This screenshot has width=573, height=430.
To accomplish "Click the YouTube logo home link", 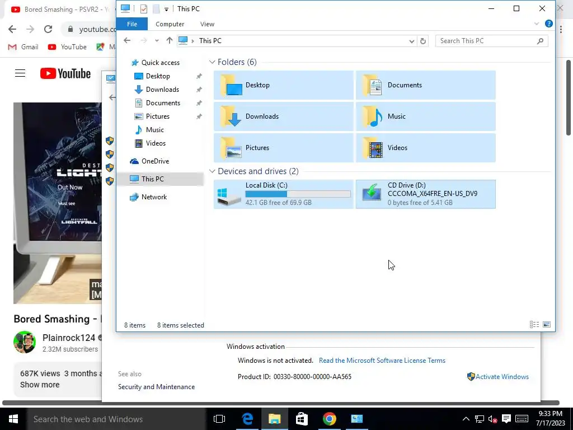I will pyautogui.click(x=65, y=73).
